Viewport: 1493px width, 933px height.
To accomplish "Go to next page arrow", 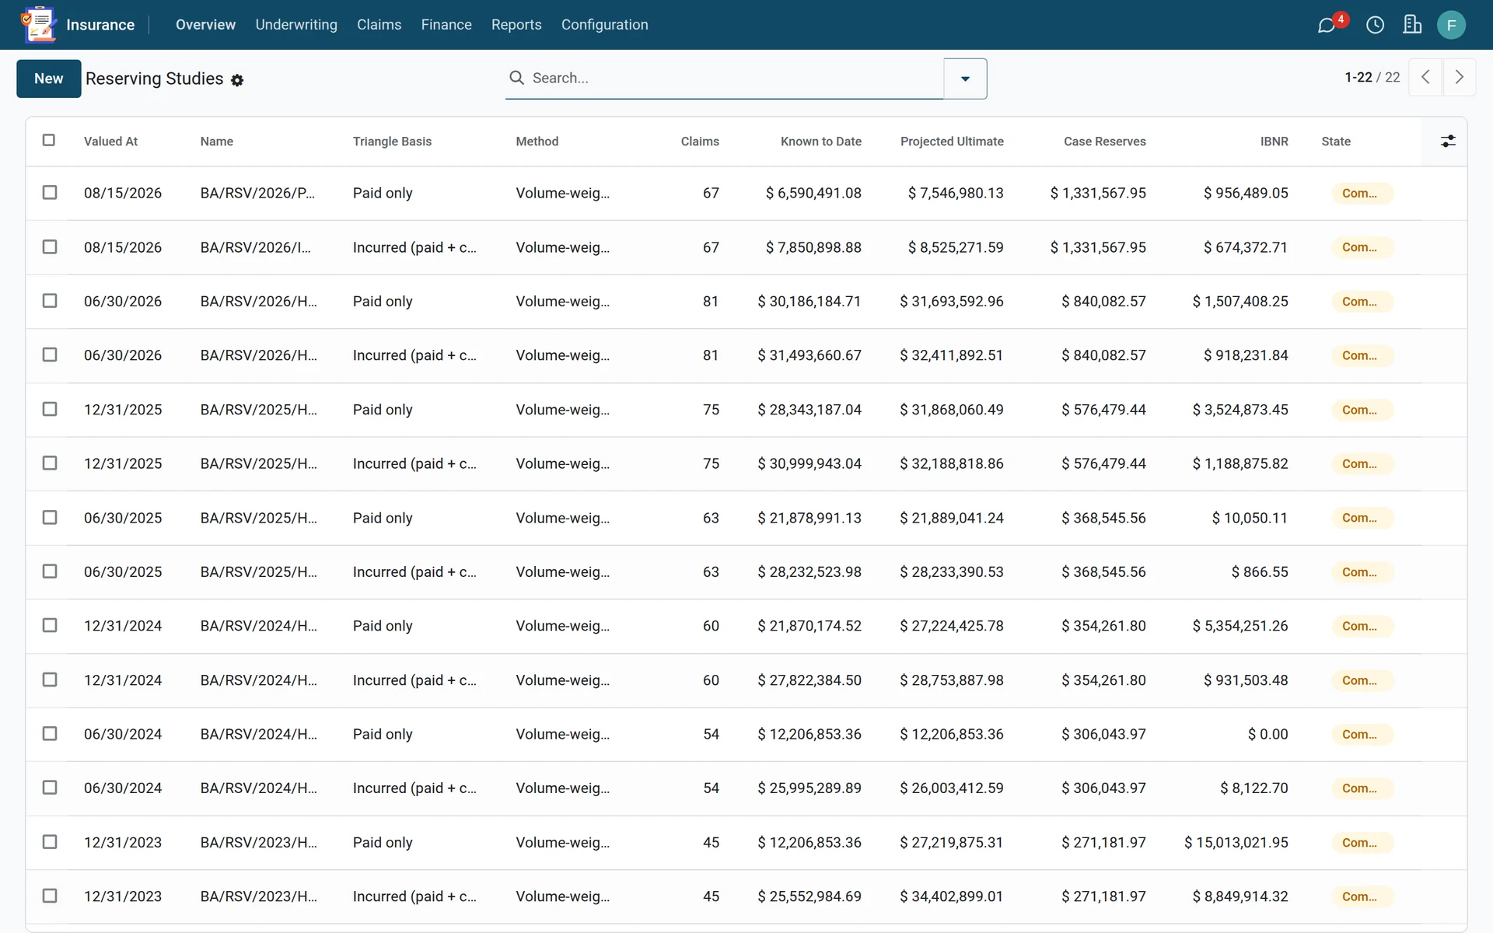I will [x=1460, y=77].
